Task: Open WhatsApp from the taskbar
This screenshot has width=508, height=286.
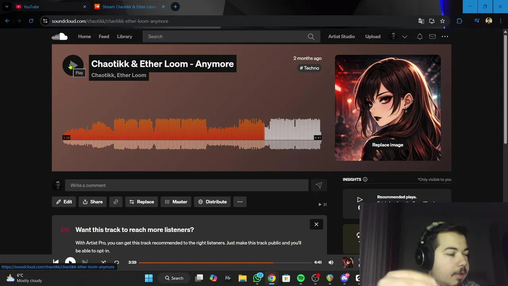Action: (x=257, y=278)
